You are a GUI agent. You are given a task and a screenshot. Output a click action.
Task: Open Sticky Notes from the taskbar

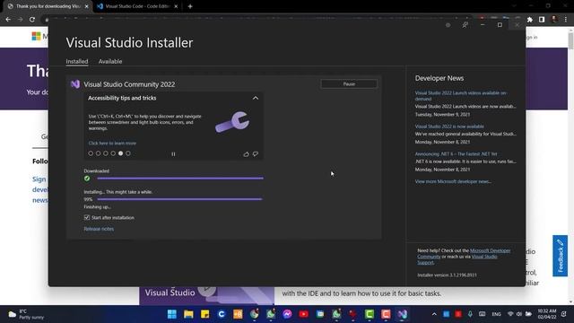205,314
